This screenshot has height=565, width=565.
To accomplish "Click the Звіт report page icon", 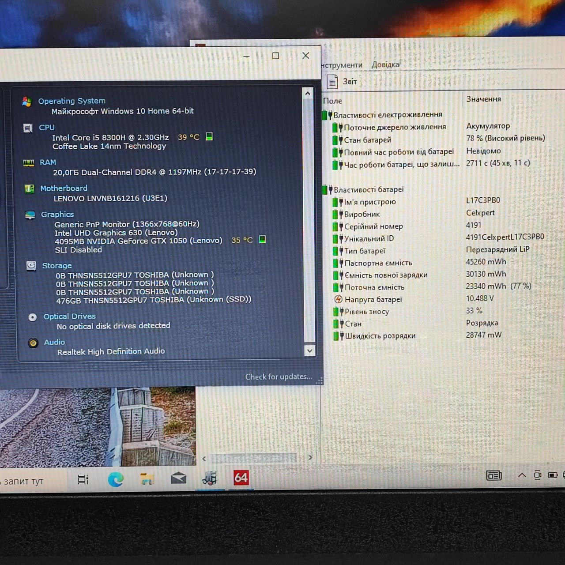I will [x=332, y=82].
